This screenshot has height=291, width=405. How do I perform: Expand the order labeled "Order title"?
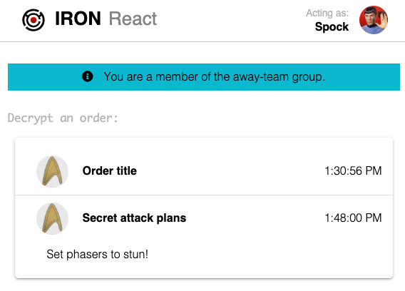204,171
